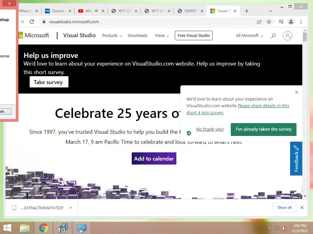
Task: Click the Free Visual Studio button
Action: pyautogui.click(x=193, y=35)
